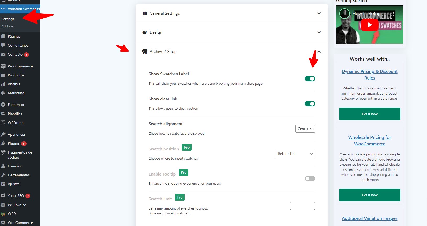Open the video options three-dot menu
This screenshot has height=226, width=427.
393,14
